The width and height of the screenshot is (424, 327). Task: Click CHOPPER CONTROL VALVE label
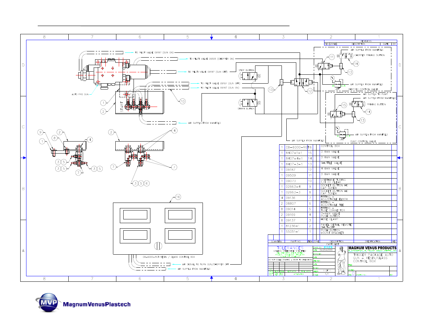pos(363,89)
